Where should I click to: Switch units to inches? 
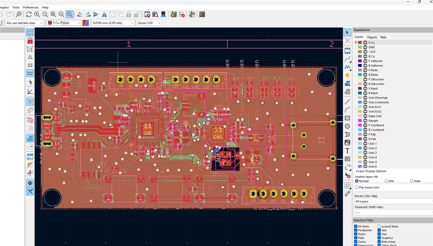tap(30, 56)
